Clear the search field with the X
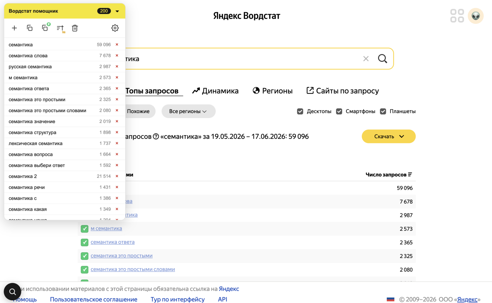The width and height of the screenshot is (492, 303). coord(366,59)
